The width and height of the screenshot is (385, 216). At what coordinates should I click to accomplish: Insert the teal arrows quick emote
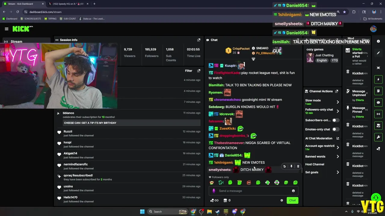tap(221, 182)
